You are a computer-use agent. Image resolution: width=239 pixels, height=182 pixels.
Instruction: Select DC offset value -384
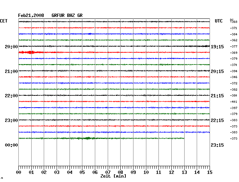233,34
